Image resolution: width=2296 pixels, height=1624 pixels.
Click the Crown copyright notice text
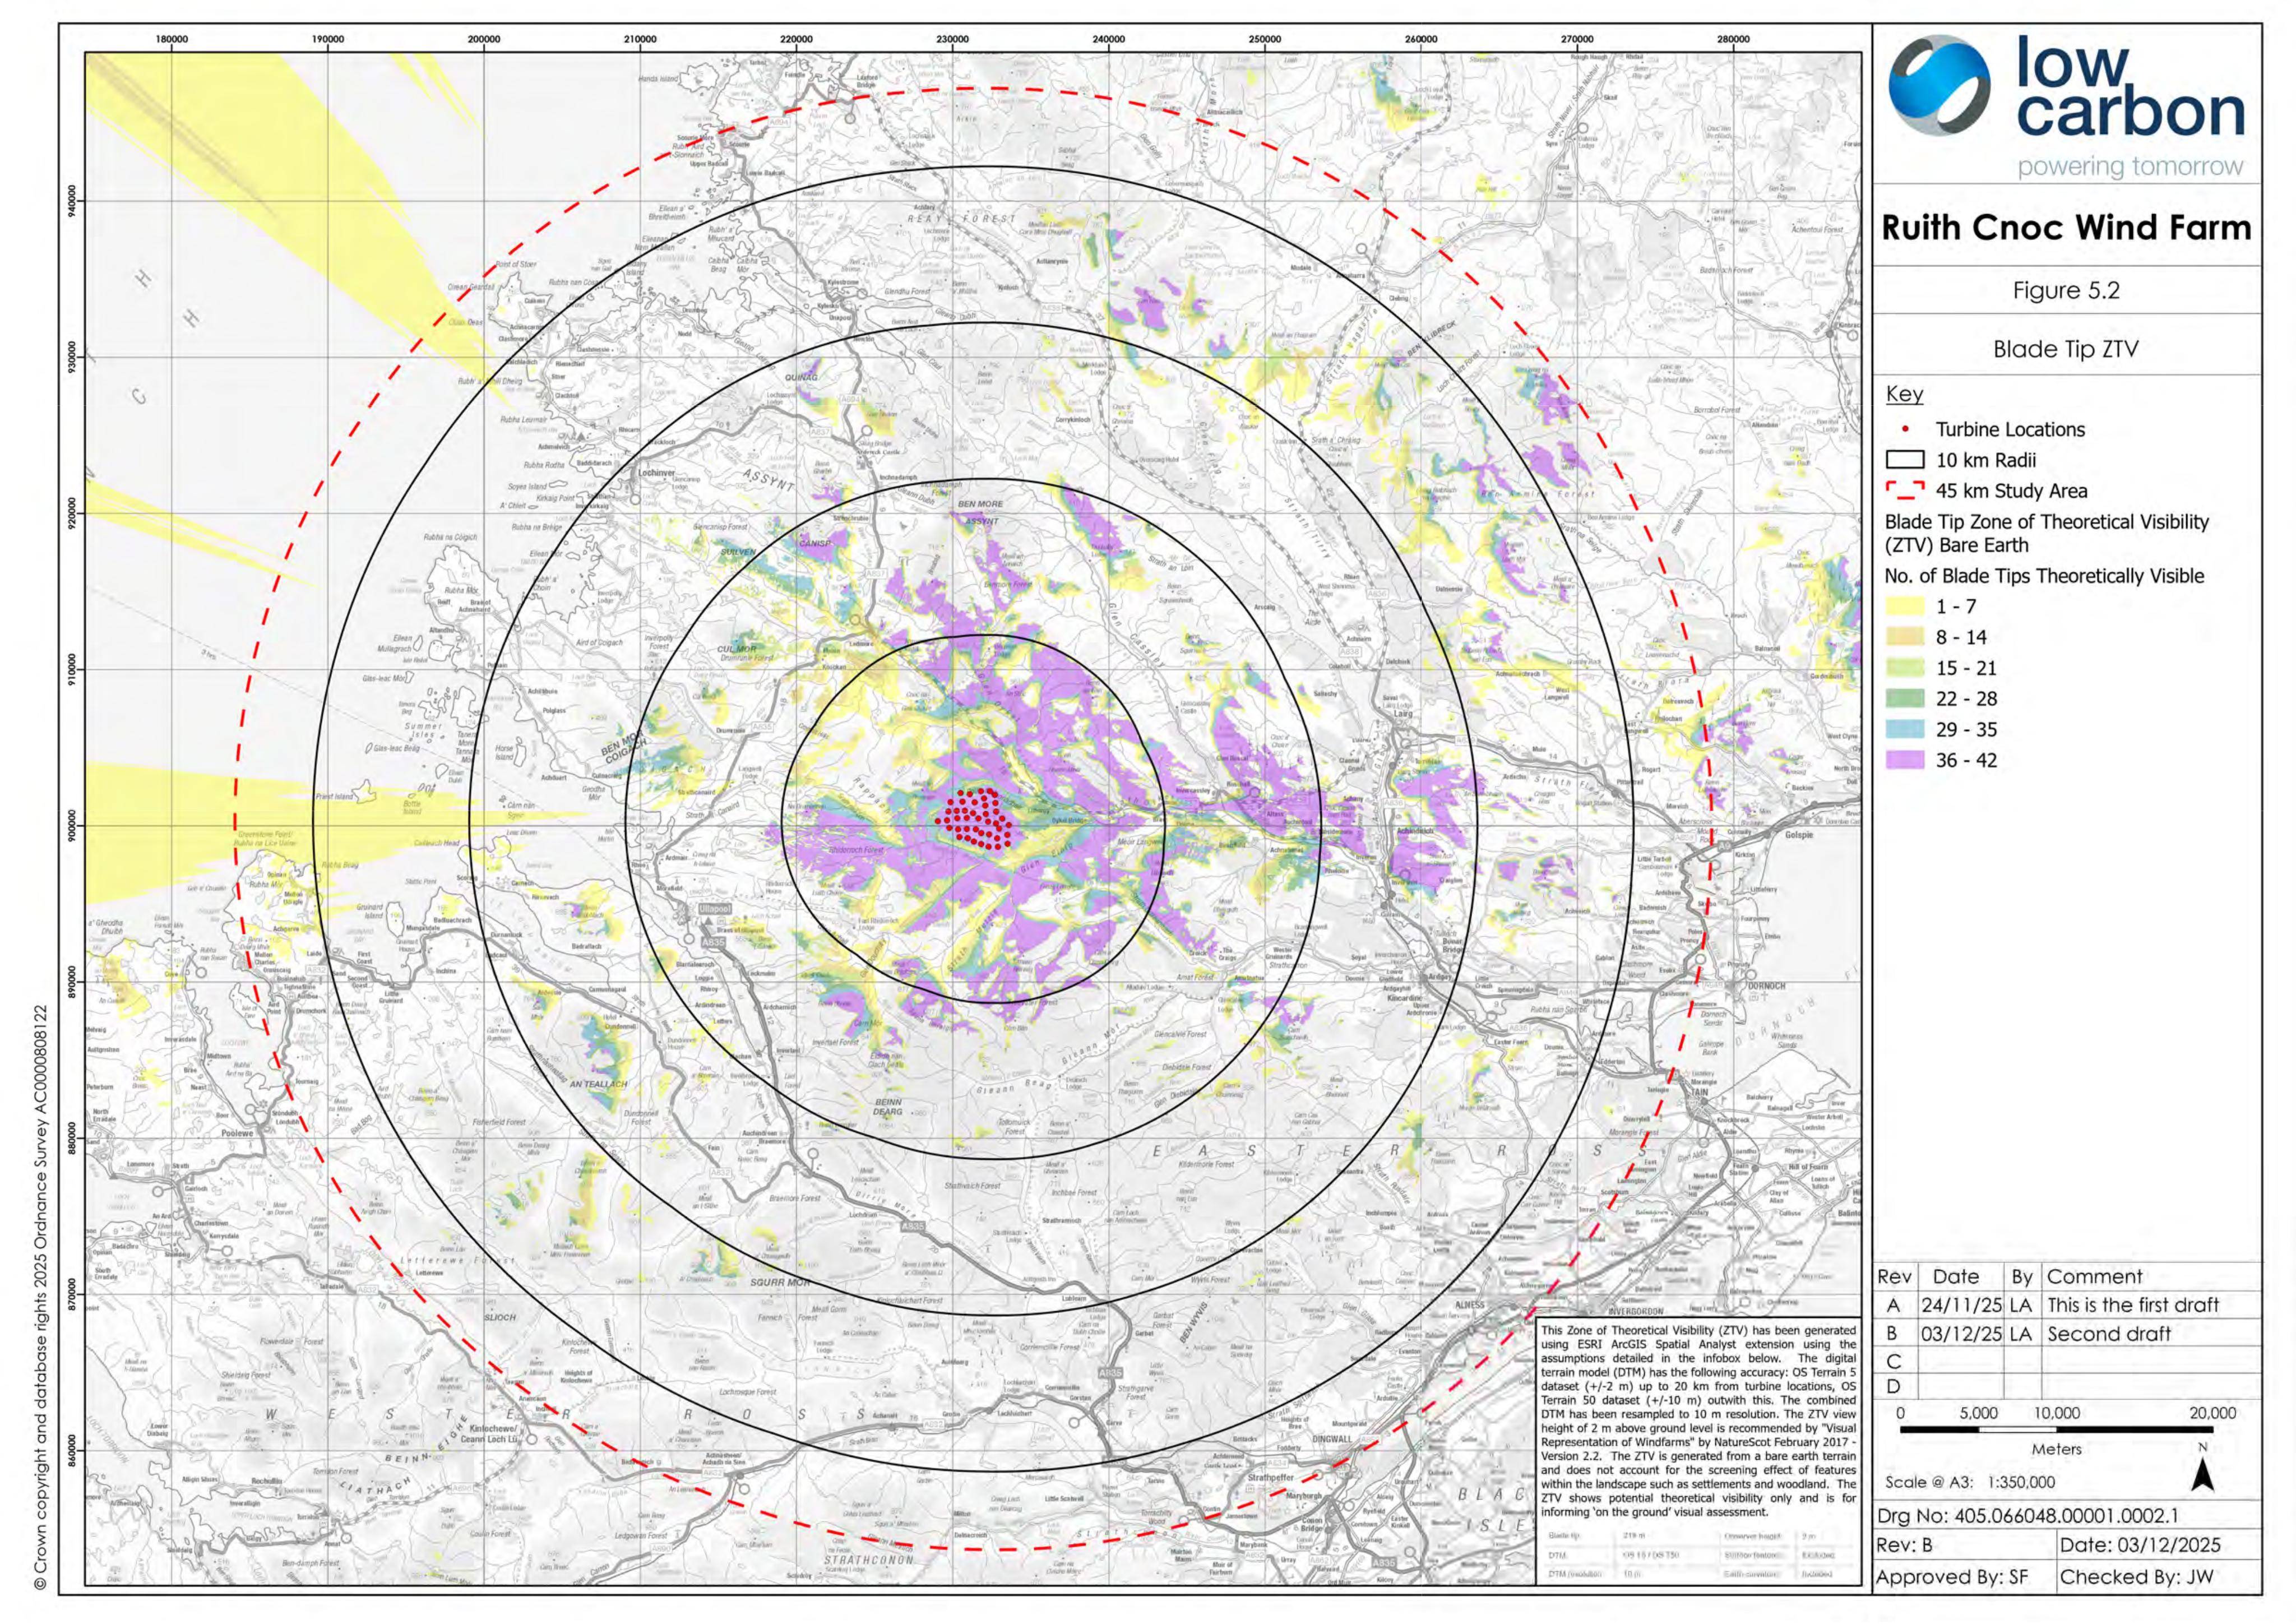[40, 1298]
